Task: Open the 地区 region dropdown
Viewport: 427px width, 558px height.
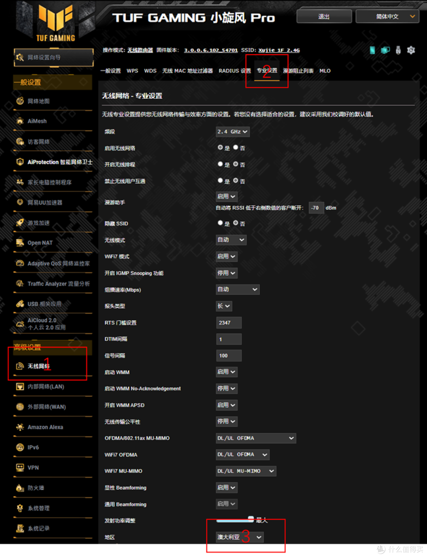Action: [240, 537]
